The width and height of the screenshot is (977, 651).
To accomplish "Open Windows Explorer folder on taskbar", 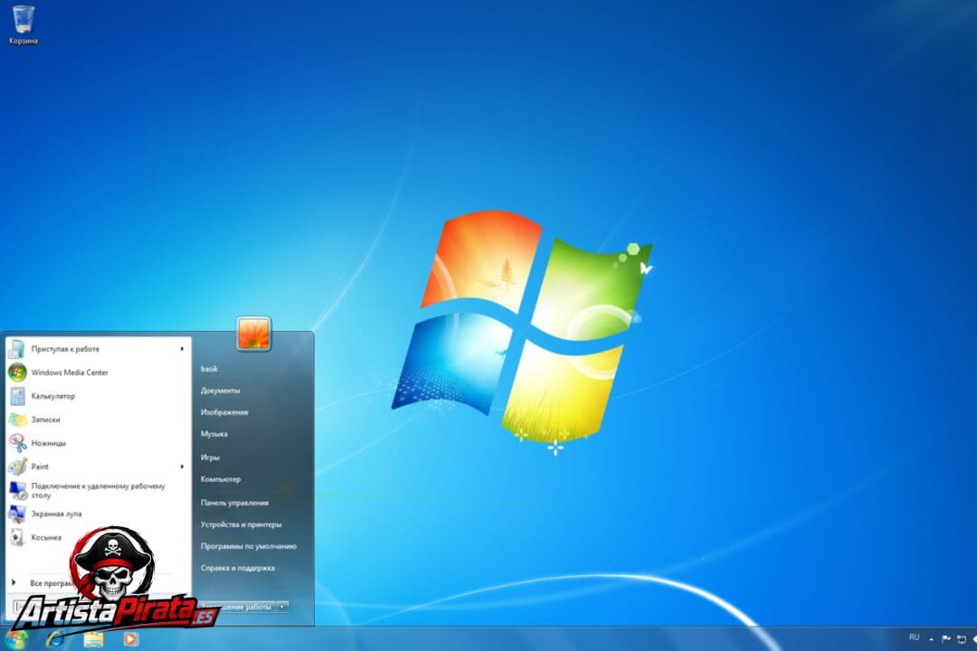I will click(93, 640).
